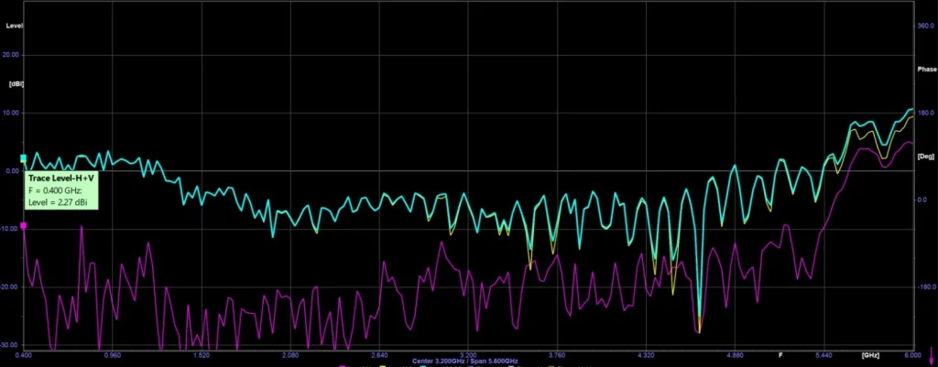Click the 0.00 level axis value

click(x=12, y=171)
